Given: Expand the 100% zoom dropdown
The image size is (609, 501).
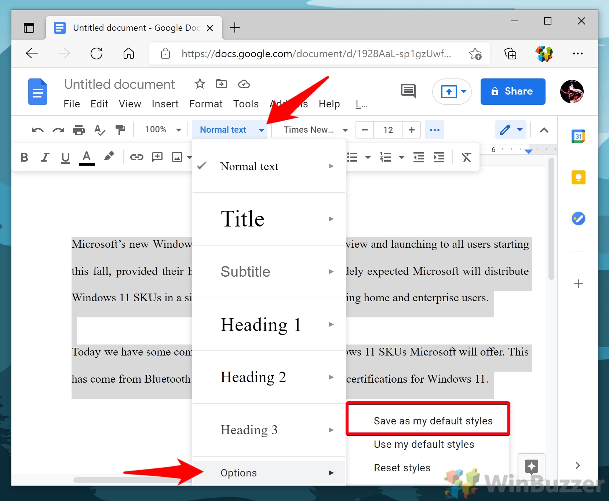Looking at the screenshot, I should click(x=163, y=130).
